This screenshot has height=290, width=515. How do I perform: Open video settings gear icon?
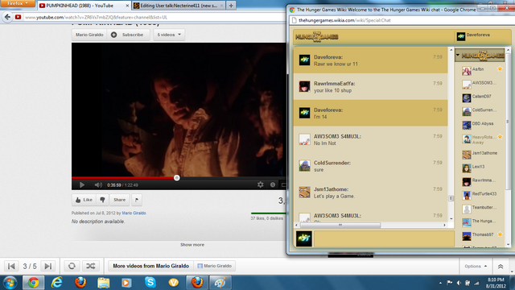click(261, 184)
